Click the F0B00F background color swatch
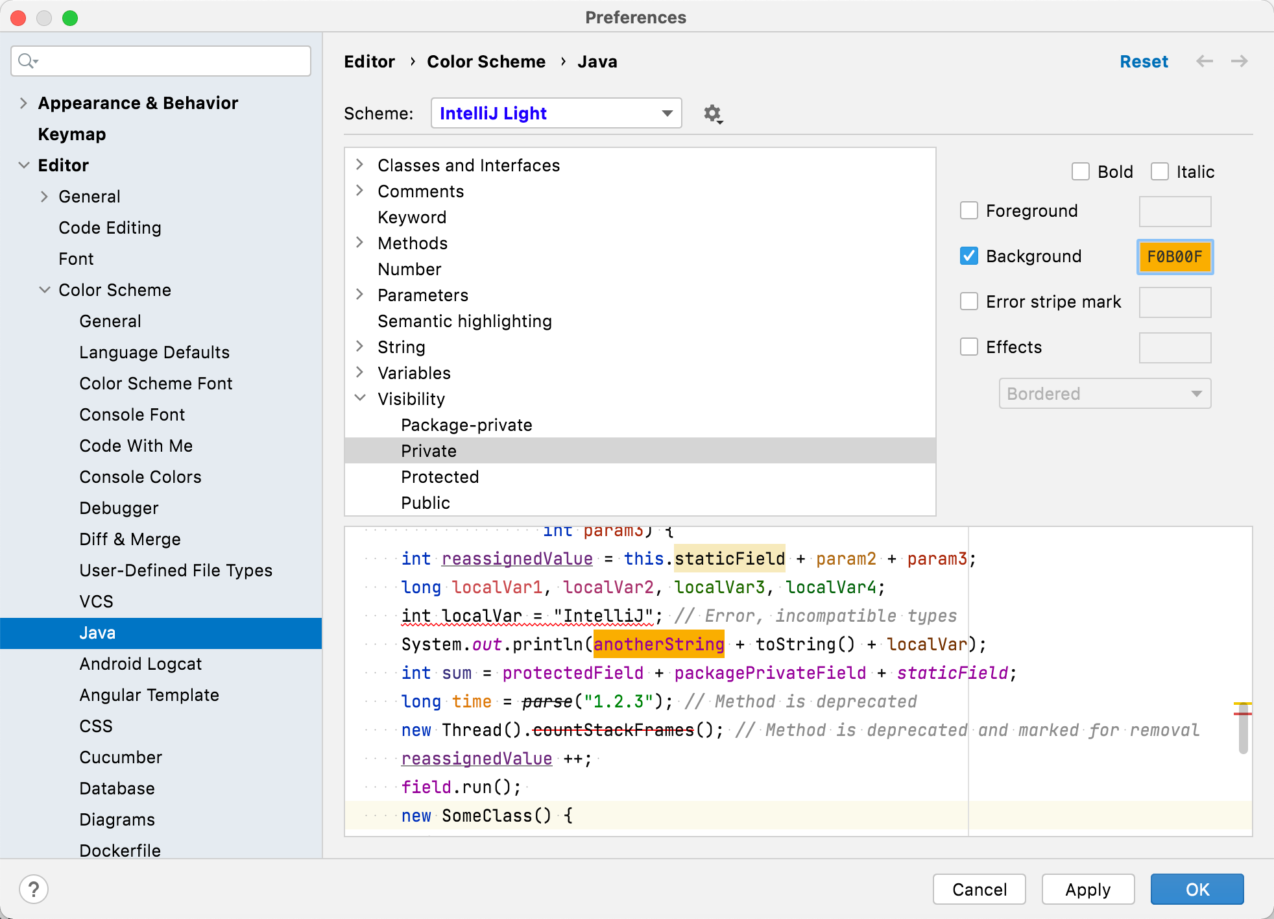Image resolution: width=1274 pixels, height=919 pixels. (1175, 256)
